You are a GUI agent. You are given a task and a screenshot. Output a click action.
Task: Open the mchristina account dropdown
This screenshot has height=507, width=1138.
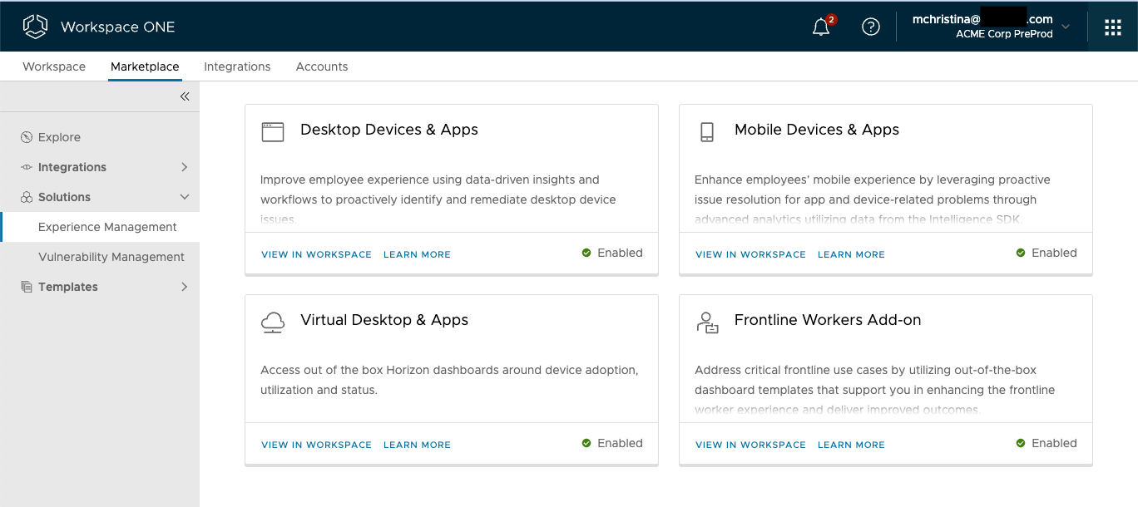pos(1066,27)
